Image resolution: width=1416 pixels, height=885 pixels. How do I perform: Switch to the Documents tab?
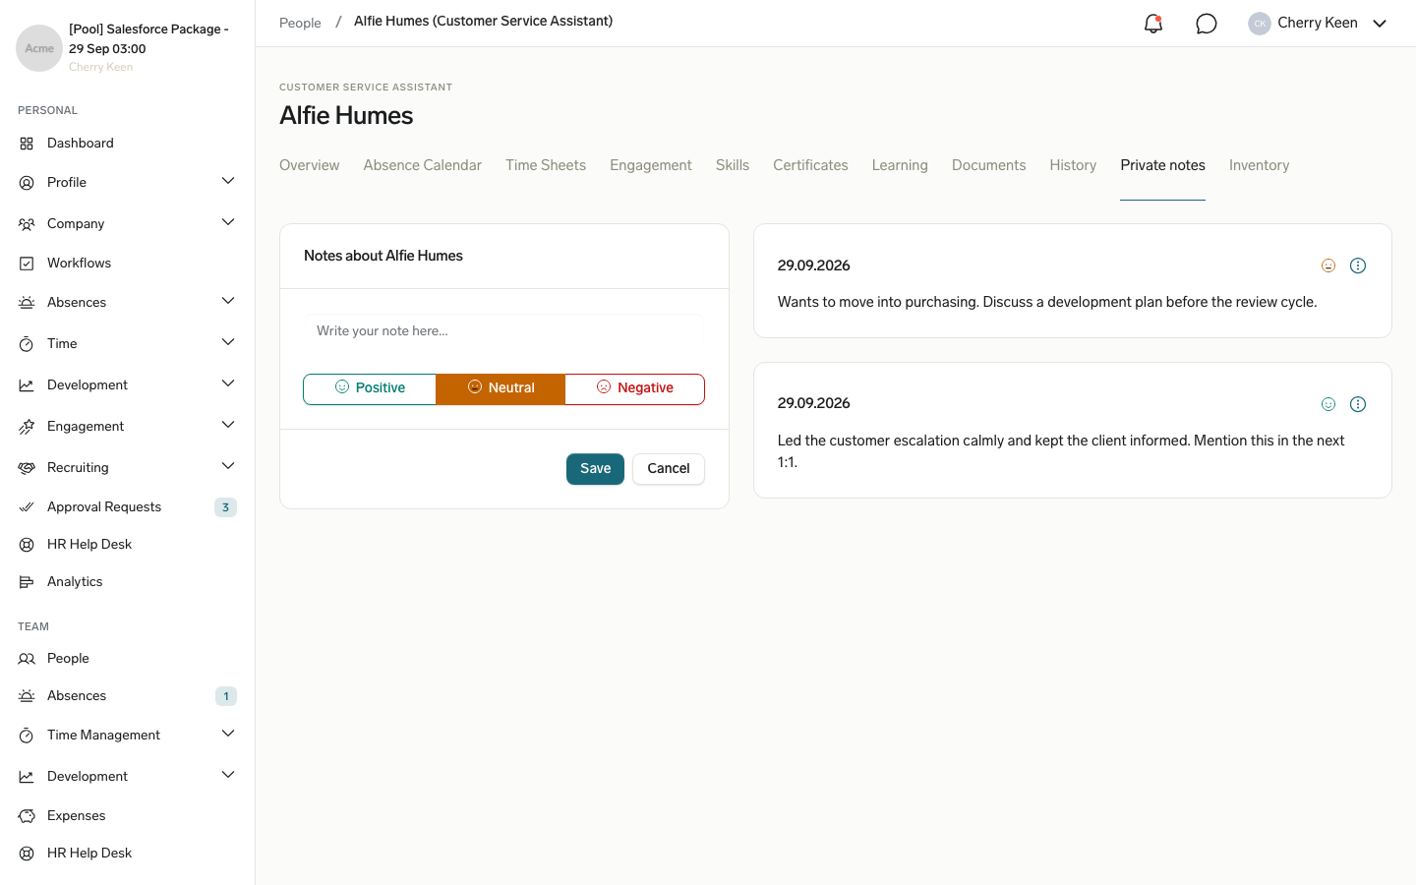pos(989,165)
